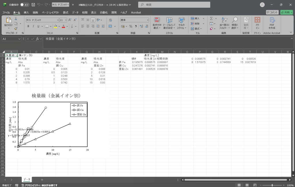Click the Paste (貼り付け) icon
Viewport: 295px width, 187px height.
tap(8, 20)
